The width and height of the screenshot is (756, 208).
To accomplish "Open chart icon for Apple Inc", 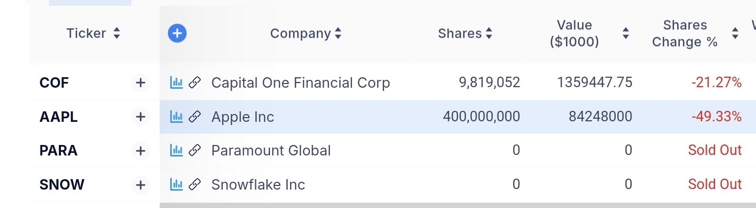I will 176,117.
